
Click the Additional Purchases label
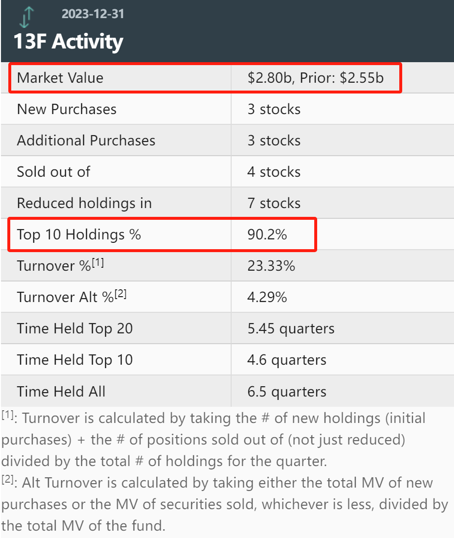click(86, 140)
